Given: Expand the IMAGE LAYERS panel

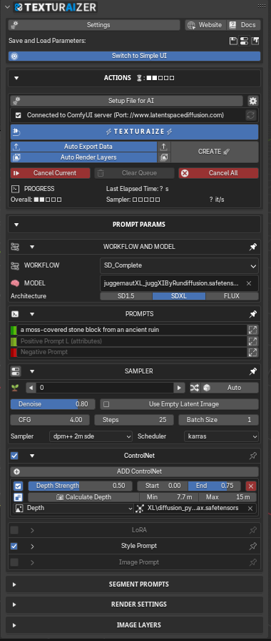Looking at the screenshot, I should point(14,625).
